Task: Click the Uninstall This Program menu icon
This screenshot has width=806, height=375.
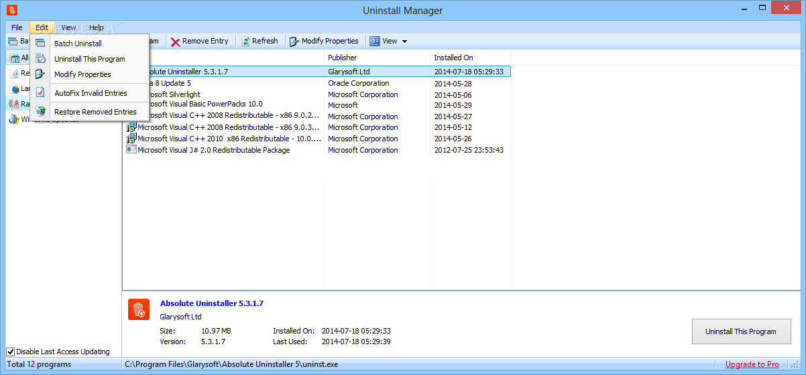Action: pos(40,59)
